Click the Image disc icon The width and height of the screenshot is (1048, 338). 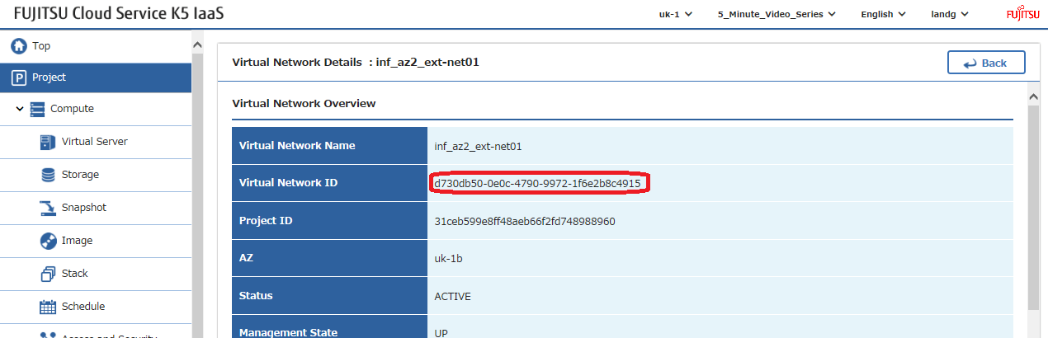coord(48,241)
